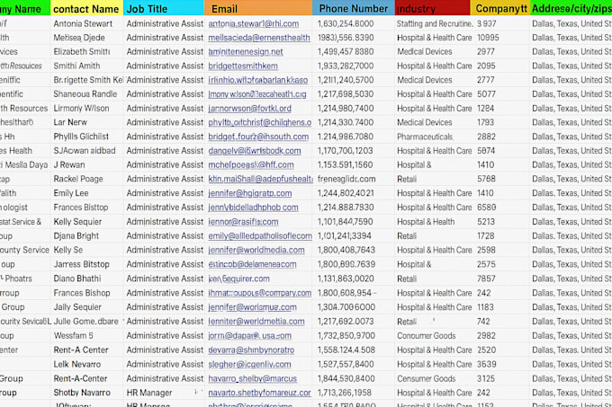Viewport: 612px width, 407px height.
Task: Open email link havarro_shelby@marcus
Action: (x=252, y=378)
